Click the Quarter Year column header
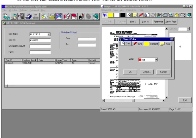Image resolution: width=196 pixels, height=138 pixels. [x=62, y=60]
